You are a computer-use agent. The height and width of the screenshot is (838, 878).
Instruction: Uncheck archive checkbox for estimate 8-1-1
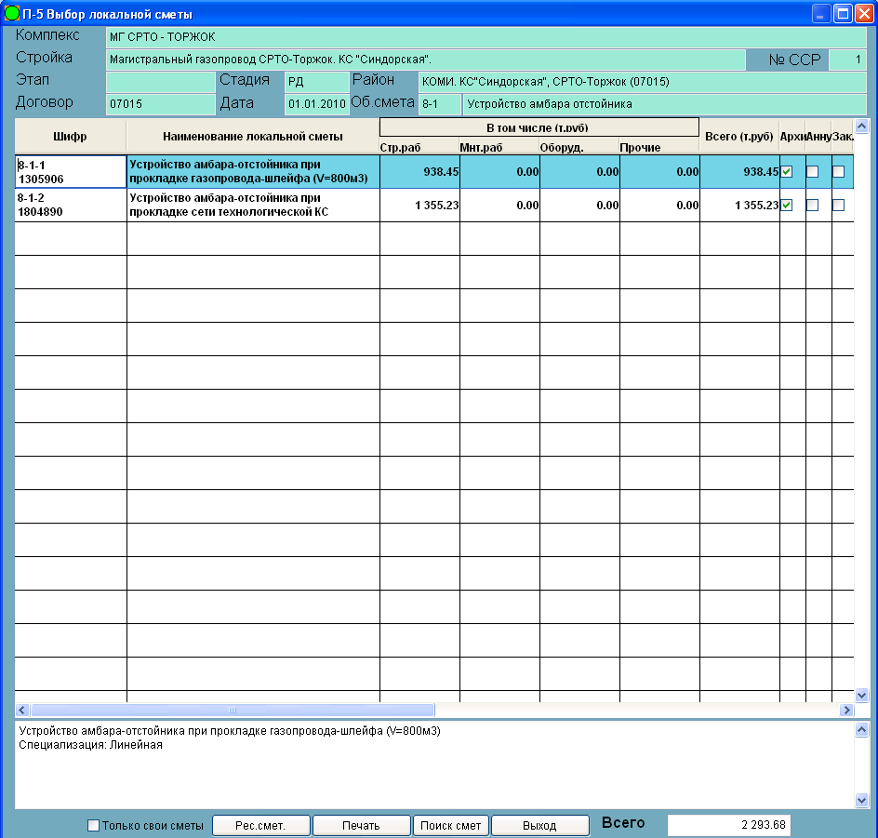(787, 172)
